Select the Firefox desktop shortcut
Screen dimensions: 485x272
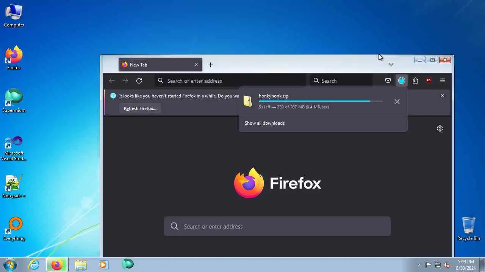[14, 58]
